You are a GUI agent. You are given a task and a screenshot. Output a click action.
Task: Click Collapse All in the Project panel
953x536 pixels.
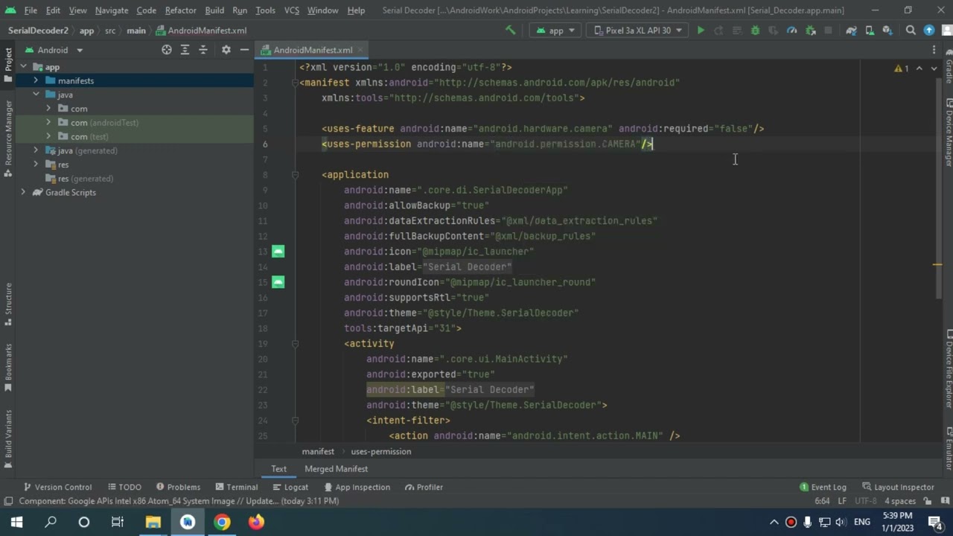(x=203, y=50)
